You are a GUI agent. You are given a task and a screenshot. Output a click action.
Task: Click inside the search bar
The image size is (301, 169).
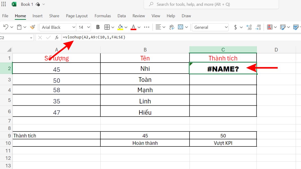coord(211,4)
